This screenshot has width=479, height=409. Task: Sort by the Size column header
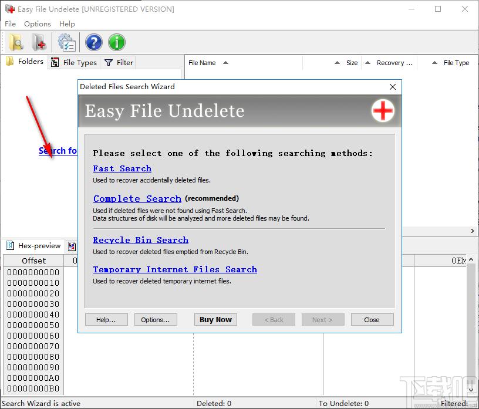point(332,63)
